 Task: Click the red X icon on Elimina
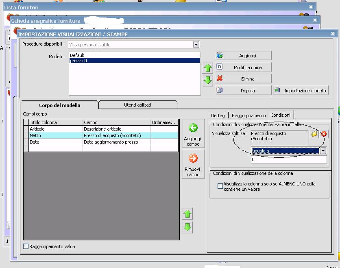[220, 78]
